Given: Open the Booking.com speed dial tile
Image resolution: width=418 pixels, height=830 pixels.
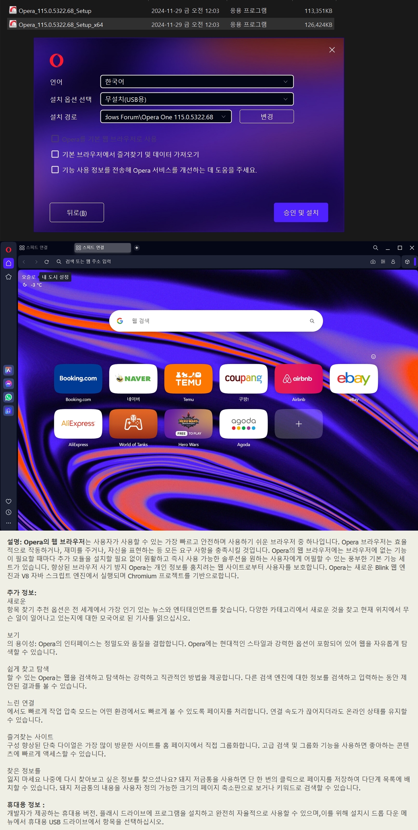Looking at the screenshot, I should click(78, 379).
